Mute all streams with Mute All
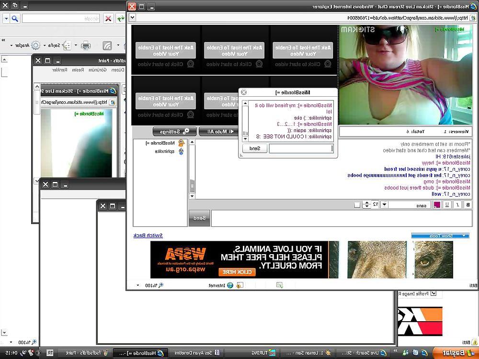Image resolution: width=479 pixels, height=359 pixels. pos(218,132)
